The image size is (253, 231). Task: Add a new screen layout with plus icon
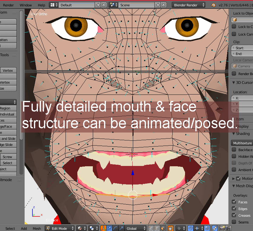(x=98, y=5)
